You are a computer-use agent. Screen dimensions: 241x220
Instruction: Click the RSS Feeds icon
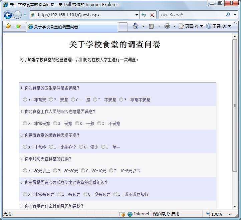(151, 26)
